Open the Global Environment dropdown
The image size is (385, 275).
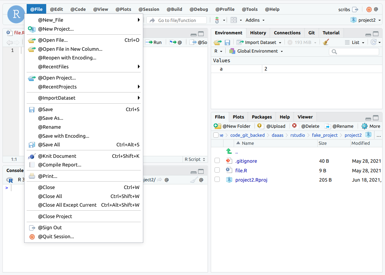click(256, 51)
